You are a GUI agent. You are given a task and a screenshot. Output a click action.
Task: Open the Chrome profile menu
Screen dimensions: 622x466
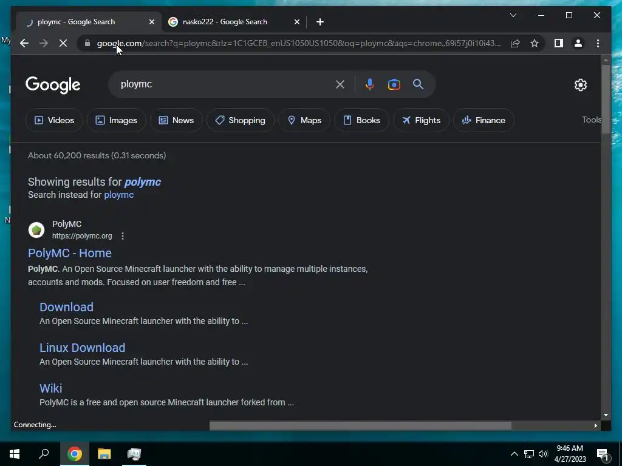578,43
